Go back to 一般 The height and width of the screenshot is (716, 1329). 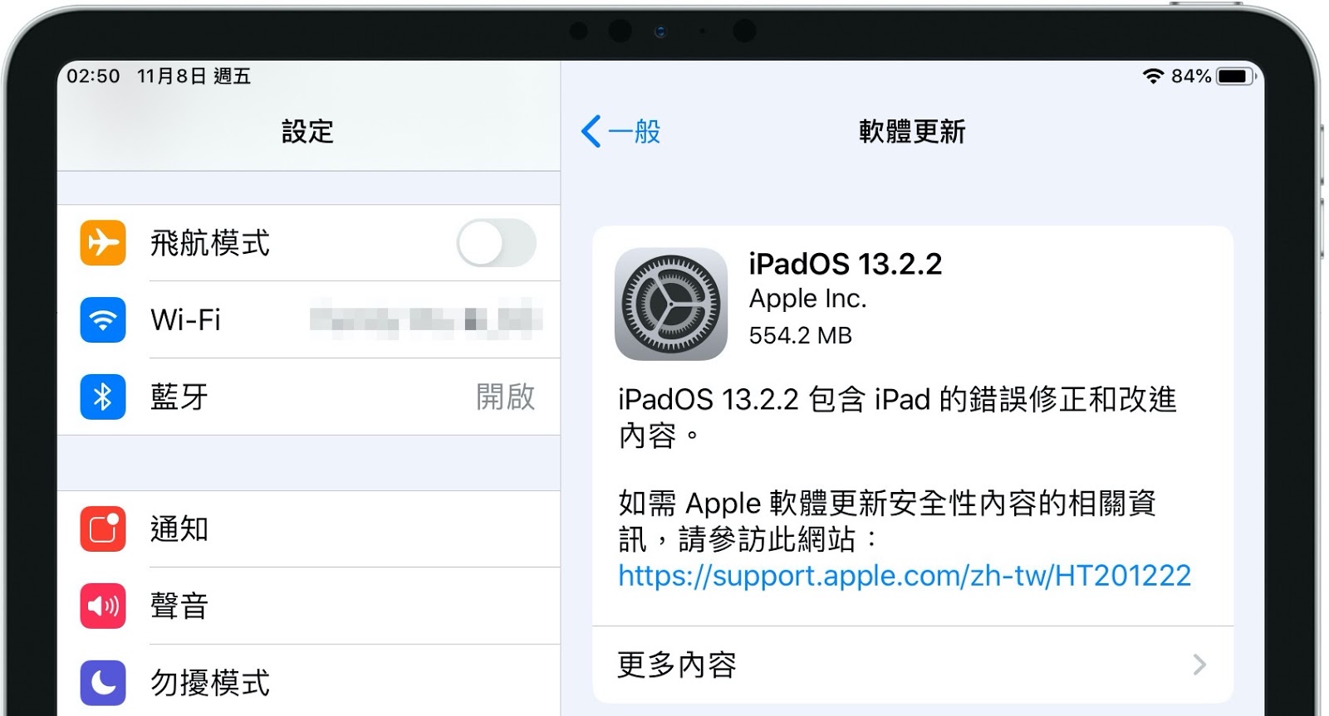tap(621, 131)
